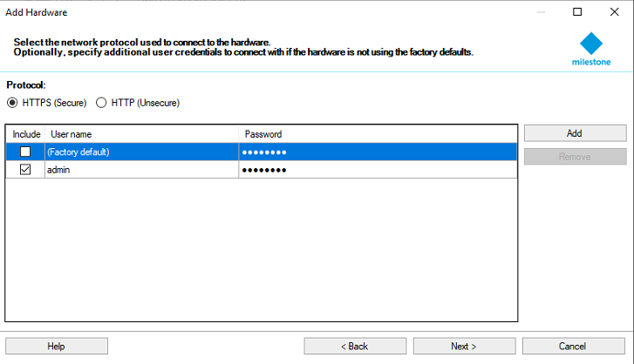The height and width of the screenshot is (364, 634).
Task: Uncheck the Include checkbox for admin
Action: pos(25,170)
